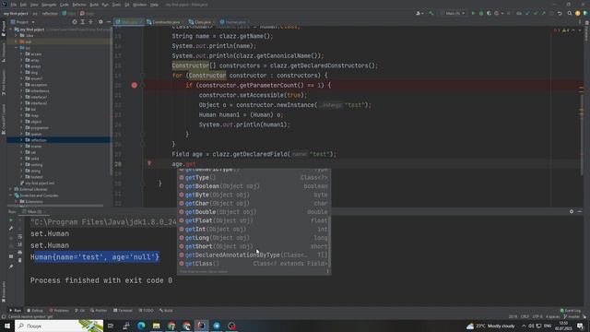
Task: Choose getBoolean(Object obj) from completion list
Action: tap(254, 186)
